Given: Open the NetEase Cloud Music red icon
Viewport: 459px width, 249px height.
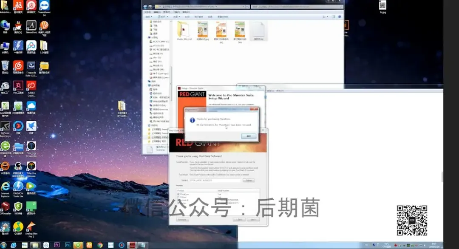Looking at the screenshot, I should [18, 67].
